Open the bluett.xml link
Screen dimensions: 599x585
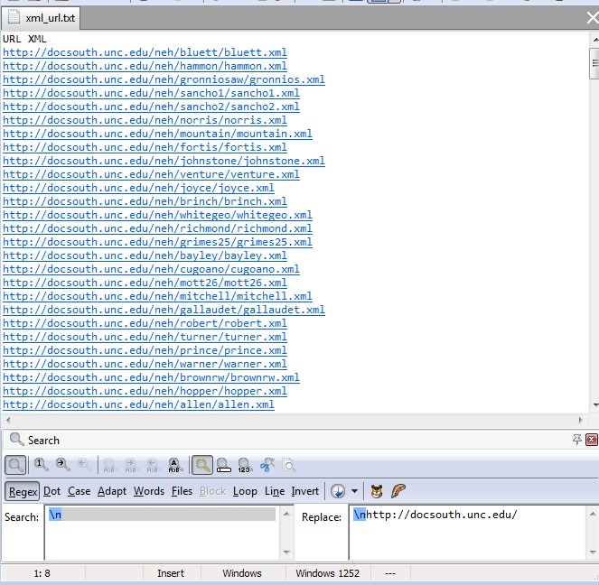click(x=145, y=52)
